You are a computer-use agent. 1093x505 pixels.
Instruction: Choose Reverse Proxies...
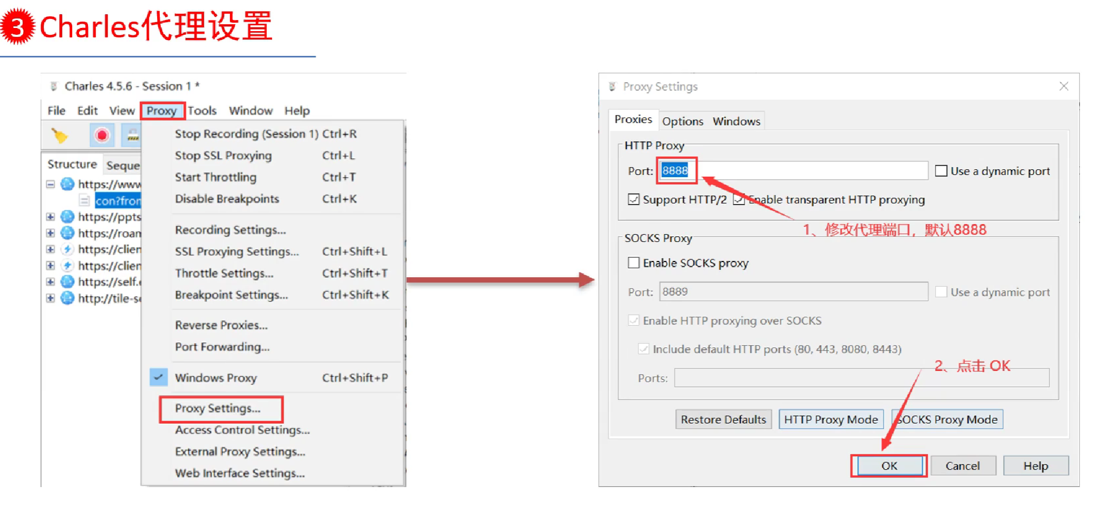point(273,325)
